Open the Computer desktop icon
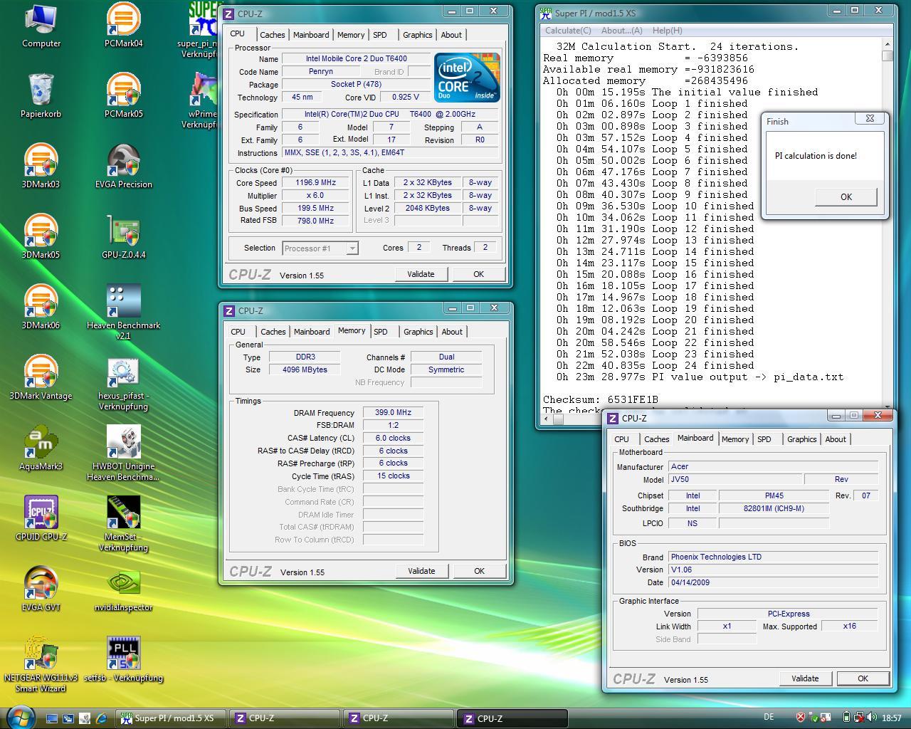The width and height of the screenshot is (911, 729). click(41, 26)
